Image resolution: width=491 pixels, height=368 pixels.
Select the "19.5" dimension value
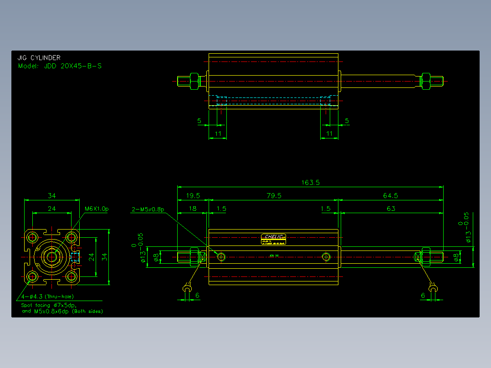[x=193, y=196]
